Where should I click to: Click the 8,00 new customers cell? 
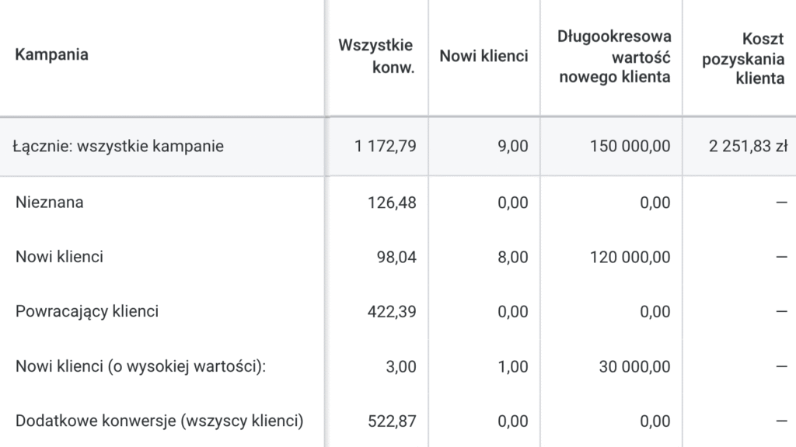513,257
